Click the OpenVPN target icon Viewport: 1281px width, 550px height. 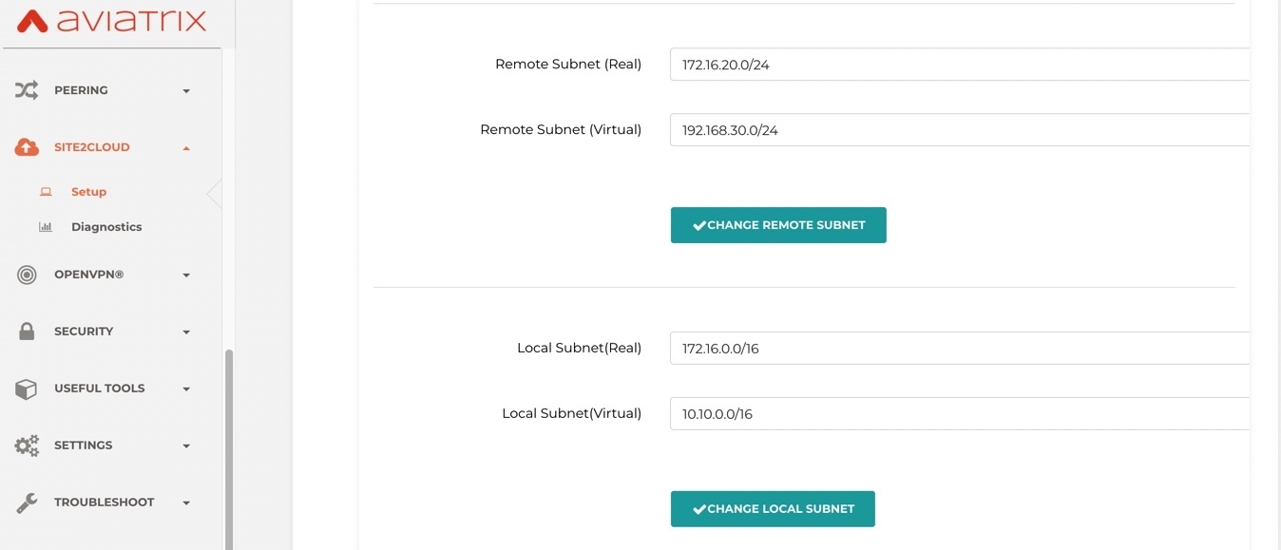pyautogui.click(x=27, y=275)
